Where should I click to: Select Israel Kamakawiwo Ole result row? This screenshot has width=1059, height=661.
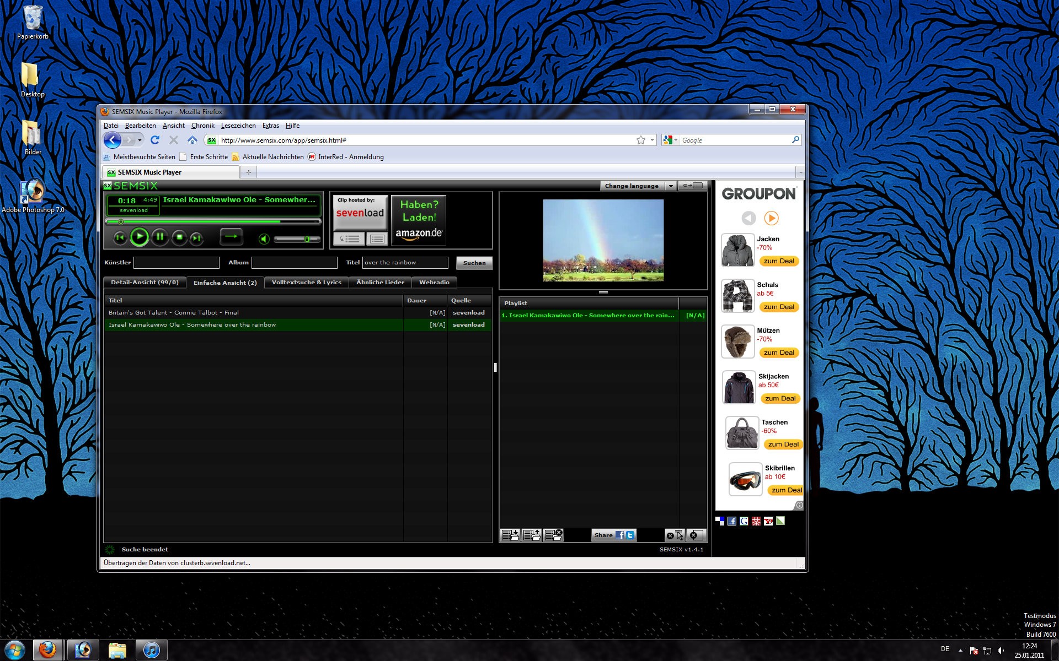[x=298, y=324]
